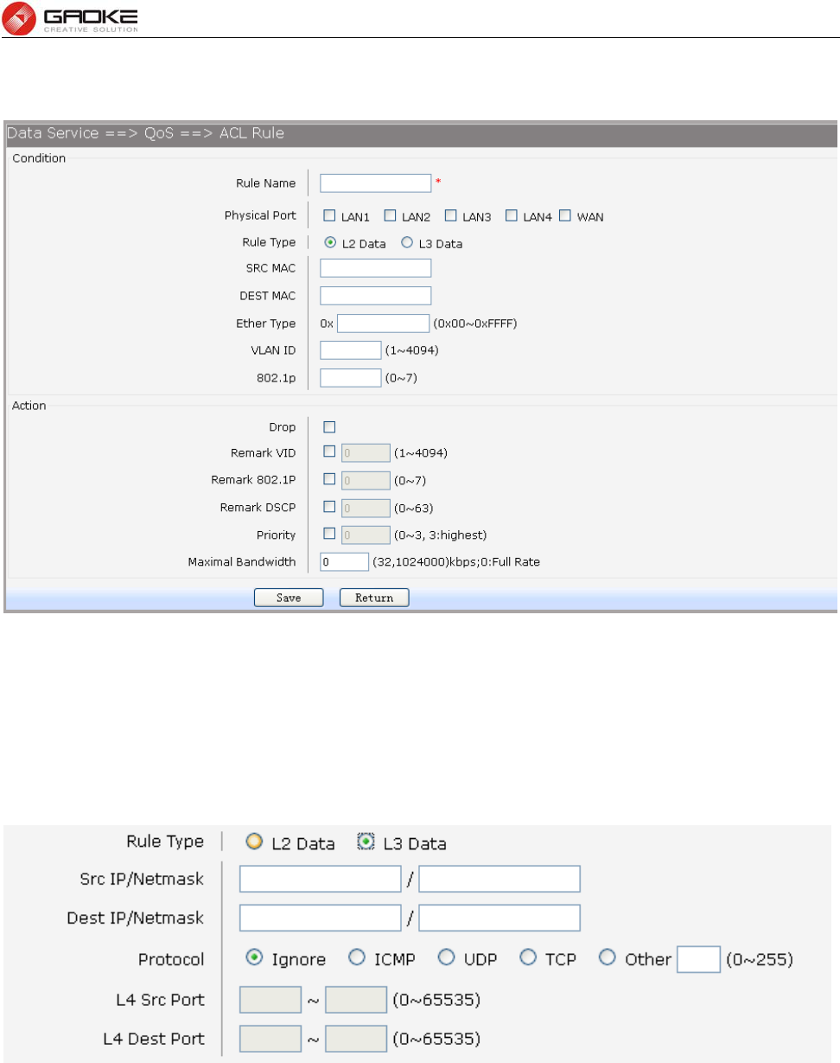Click the DEST MAC input field
The image size is (840, 1063).
(x=375, y=296)
